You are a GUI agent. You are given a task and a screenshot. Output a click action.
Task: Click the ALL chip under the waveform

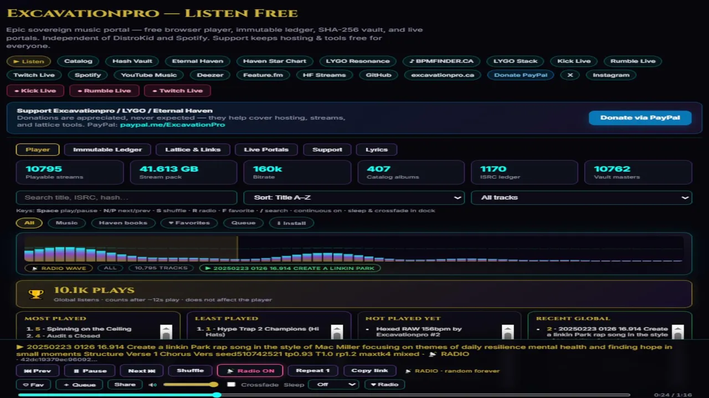(x=110, y=268)
